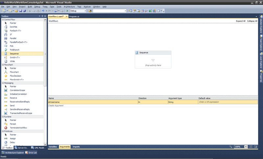Click the Save toolbar icon
Screen dimensions: 263x159
coord(20,11)
